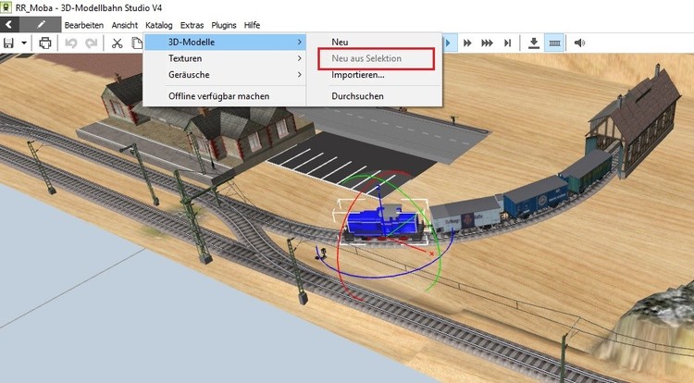
Task: Click the Save icon in toolbar
Action: coord(8,43)
